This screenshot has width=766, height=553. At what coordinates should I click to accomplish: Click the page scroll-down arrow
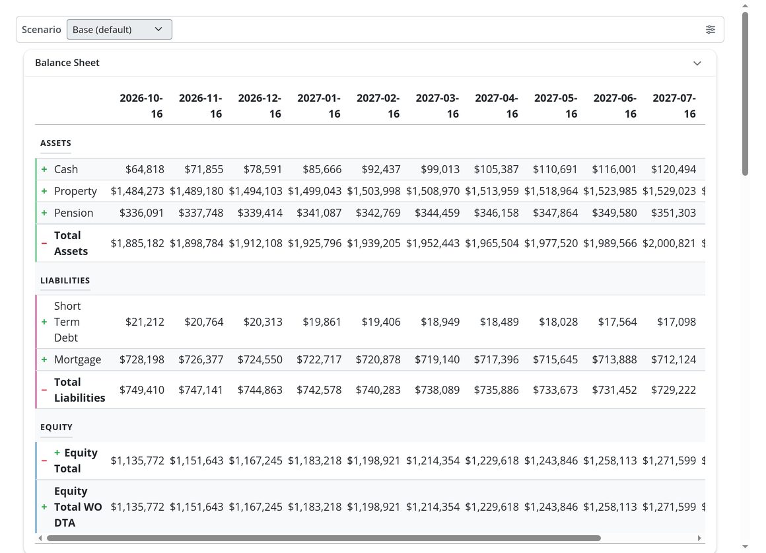745,546
